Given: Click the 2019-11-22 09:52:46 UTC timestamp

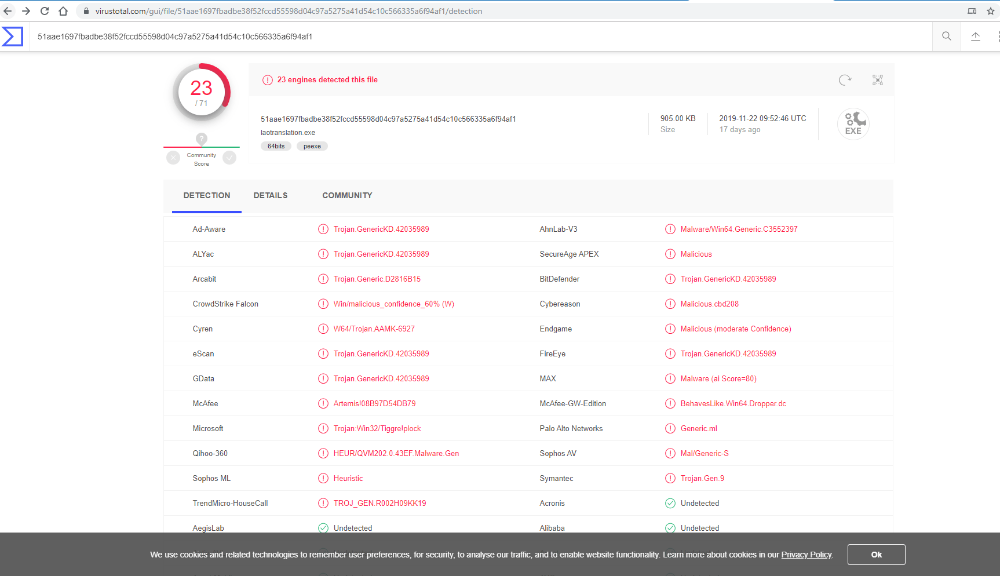Looking at the screenshot, I should pyautogui.click(x=762, y=118).
